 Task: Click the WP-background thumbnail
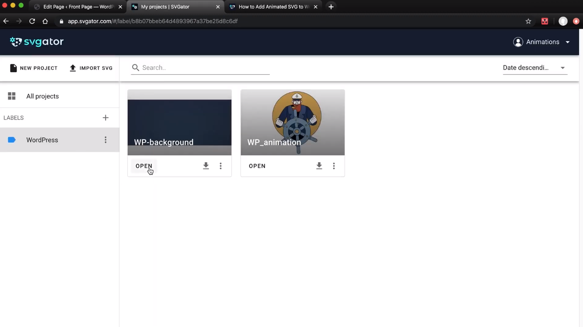point(179,123)
